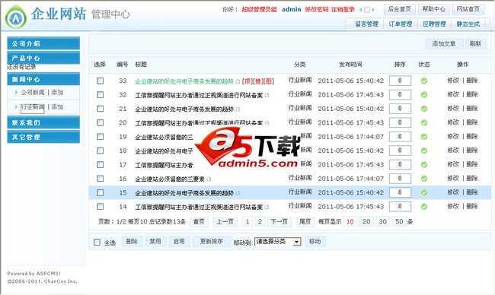This screenshot has width=495, height=295.
Task: Click the green status icon for article 16
Action: pos(424,179)
